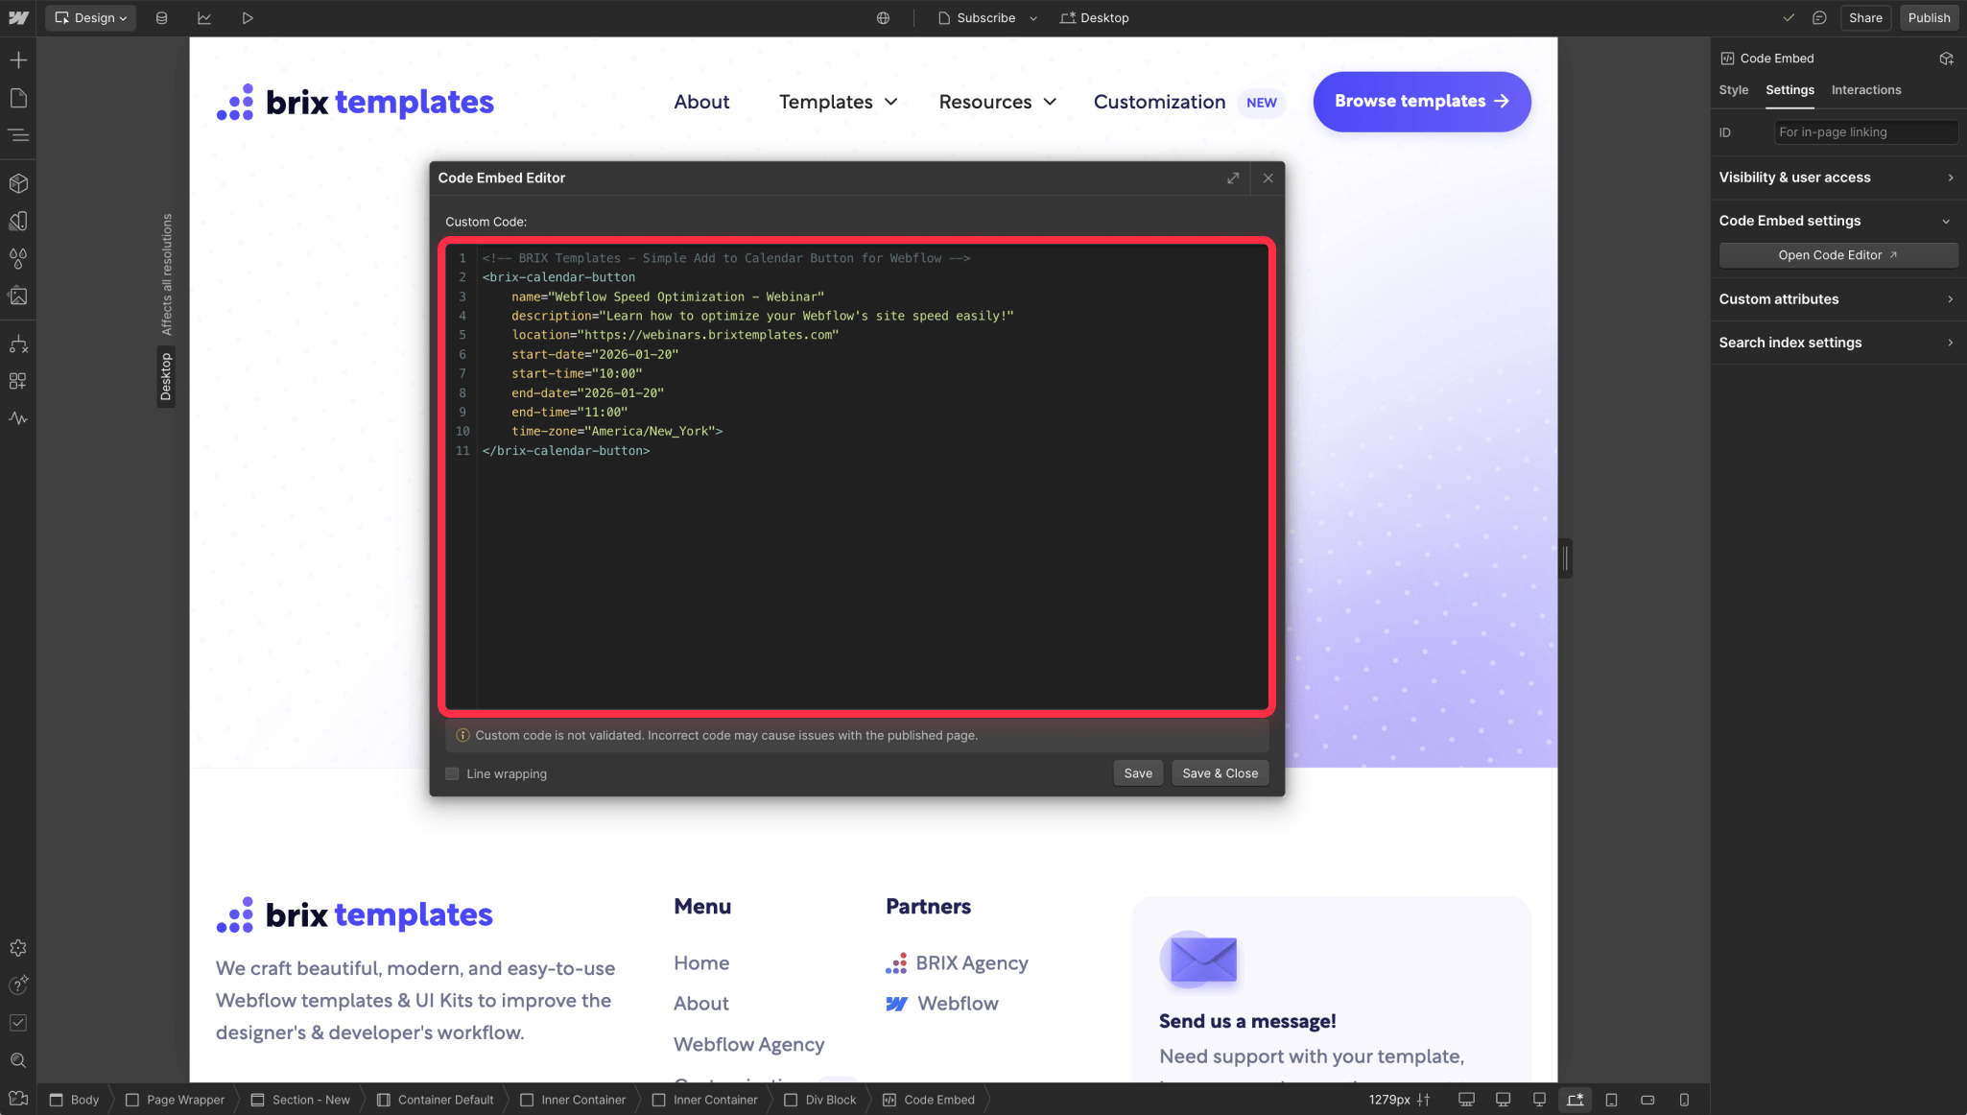The height and width of the screenshot is (1115, 1967).
Task: Switch to the Mobile landscape breakpoint
Action: pyautogui.click(x=1647, y=1100)
